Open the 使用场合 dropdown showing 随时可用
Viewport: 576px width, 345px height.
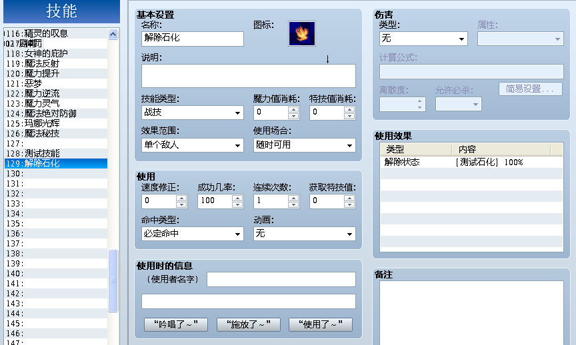(305, 145)
